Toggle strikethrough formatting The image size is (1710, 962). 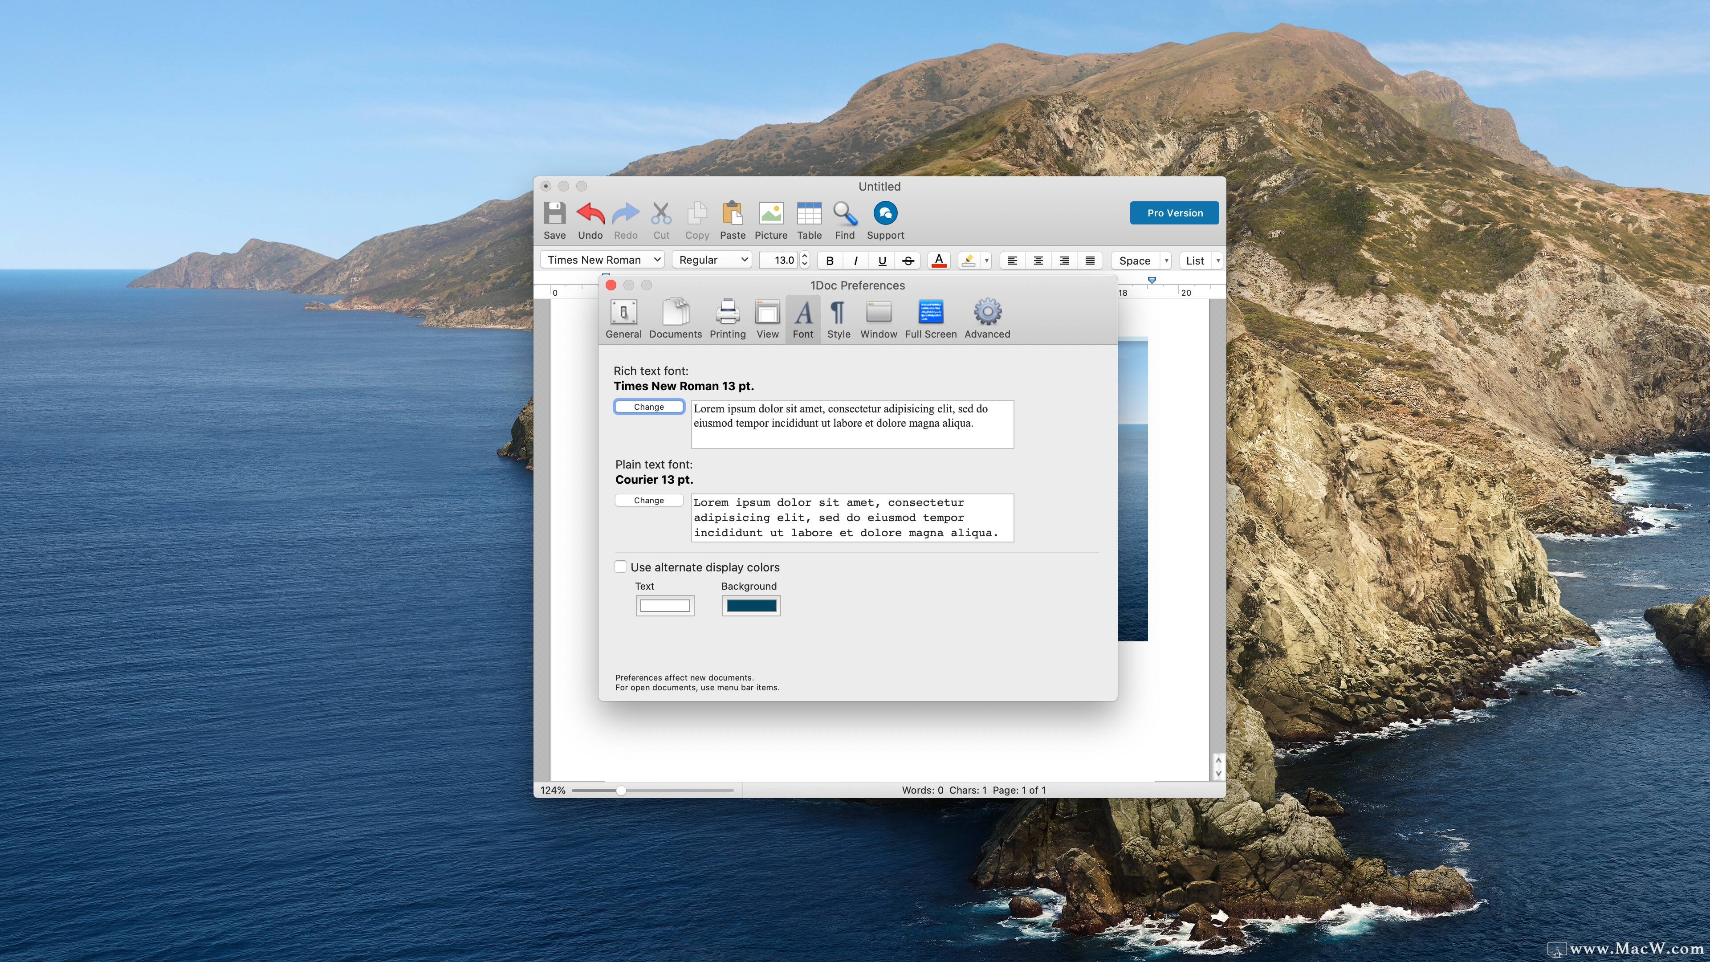tap(908, 261)
